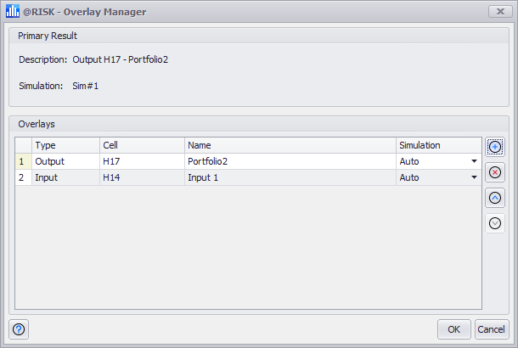Open Simulation dropdown for Input 1 row
The image size is (518, 348).
click(x=473, y=177)
